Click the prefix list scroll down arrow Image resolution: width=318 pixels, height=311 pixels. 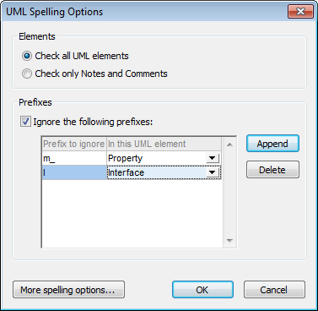point(229,240)
